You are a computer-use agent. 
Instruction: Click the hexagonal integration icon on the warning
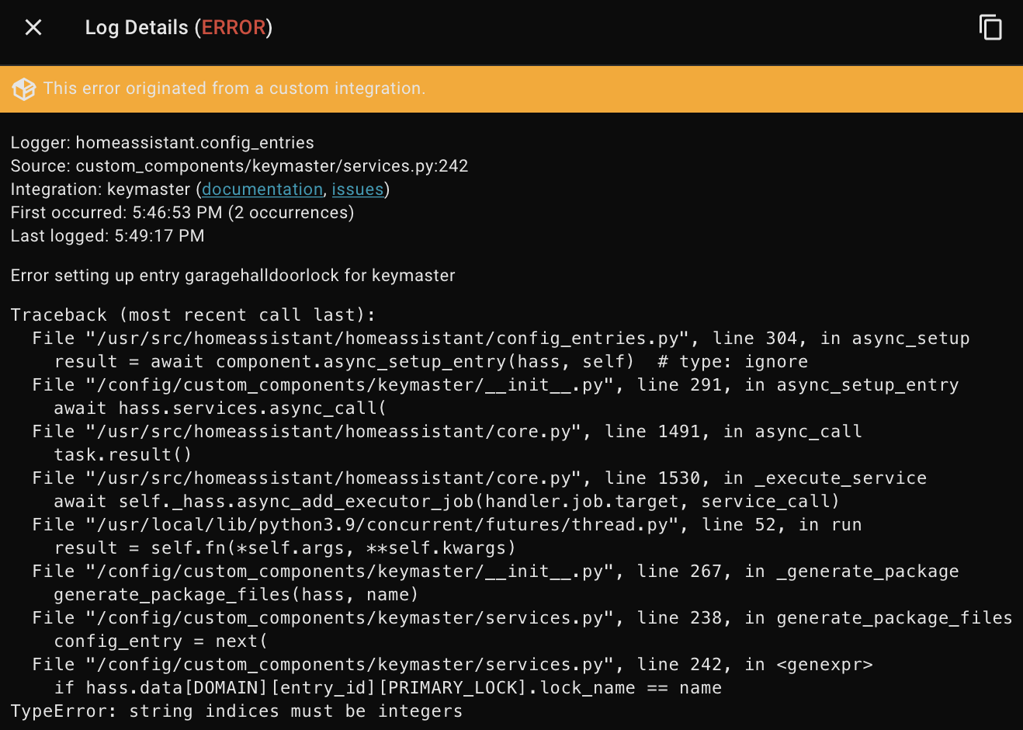coord(23,89)
